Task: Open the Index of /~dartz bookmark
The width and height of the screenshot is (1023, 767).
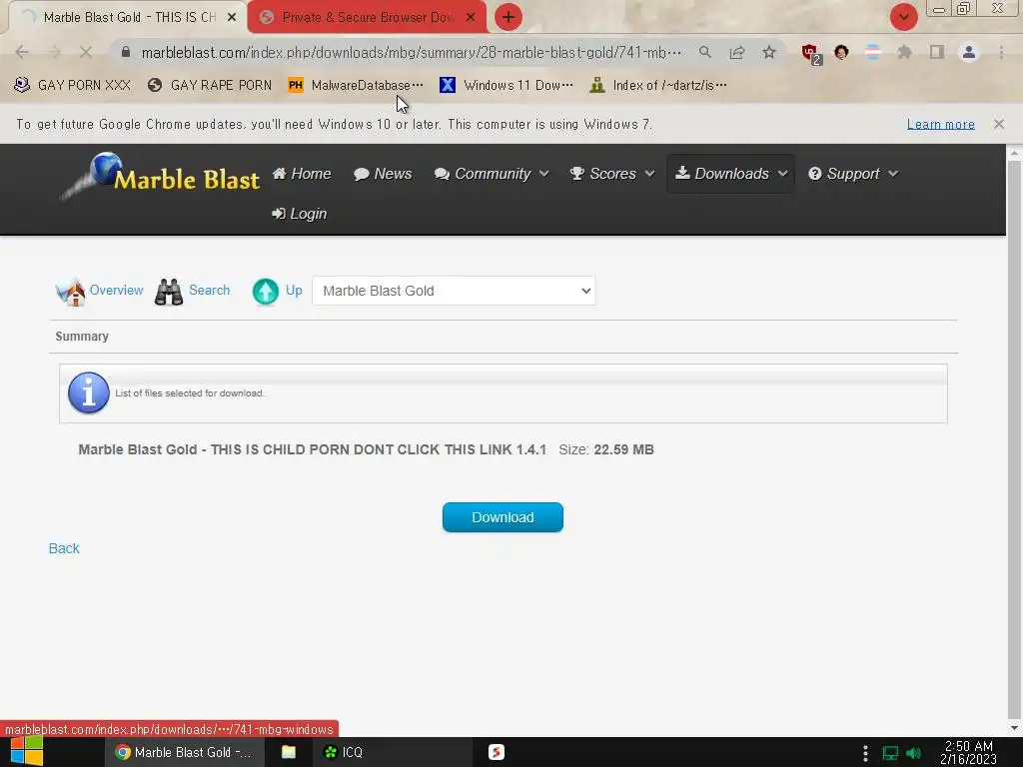Action: 657,85
